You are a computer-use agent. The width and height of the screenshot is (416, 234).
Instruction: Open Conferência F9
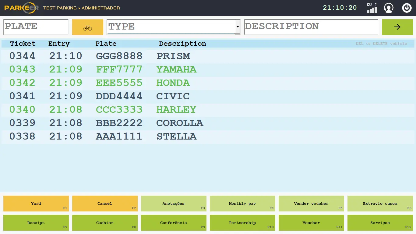[x=174, y=223]
